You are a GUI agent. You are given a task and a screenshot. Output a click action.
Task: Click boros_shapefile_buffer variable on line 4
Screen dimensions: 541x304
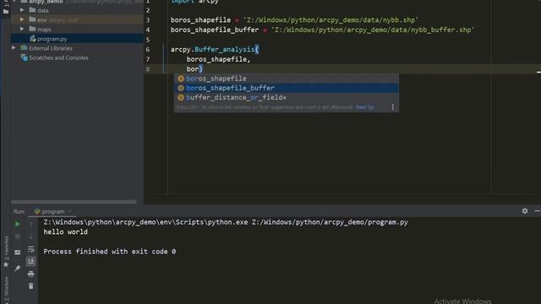click(215, 30)
